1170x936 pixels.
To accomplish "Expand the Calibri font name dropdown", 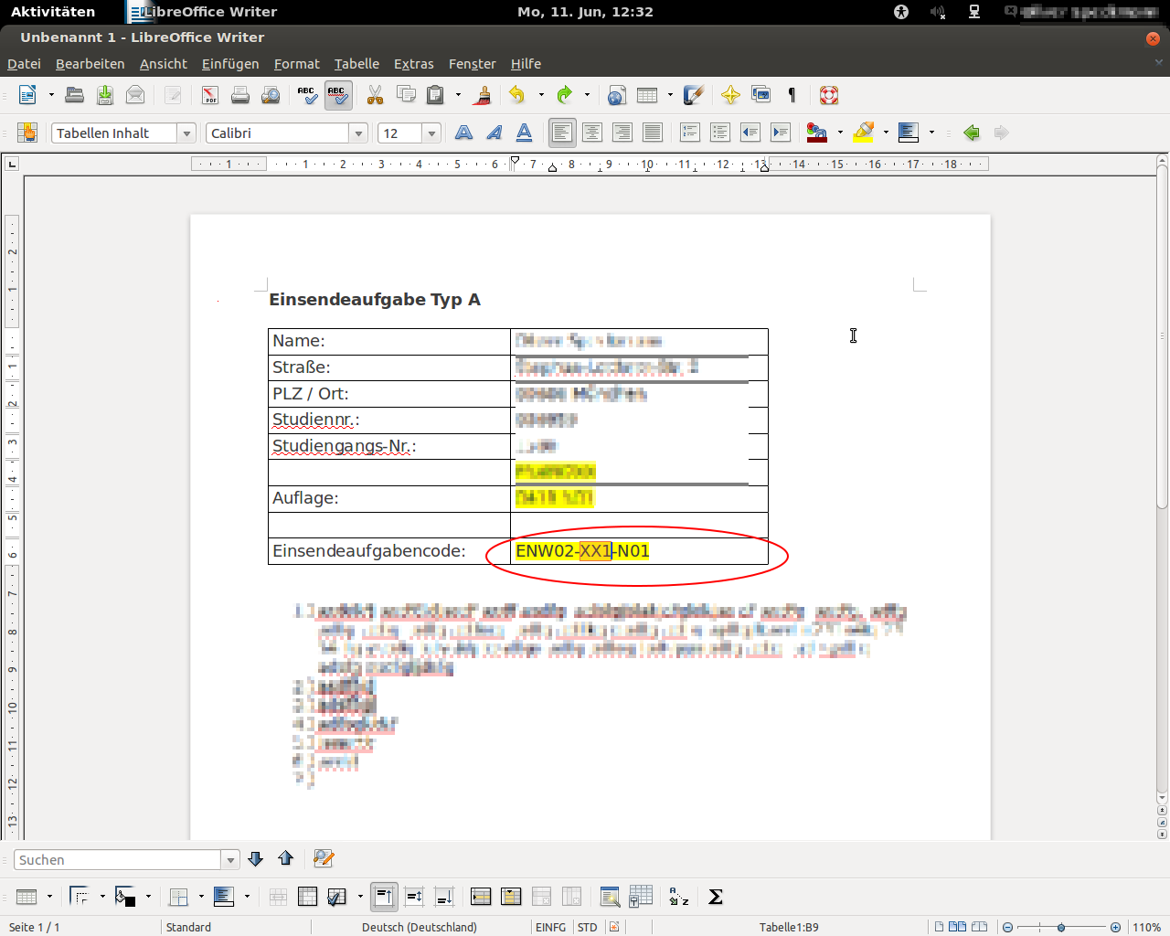I will coord(358,133).
